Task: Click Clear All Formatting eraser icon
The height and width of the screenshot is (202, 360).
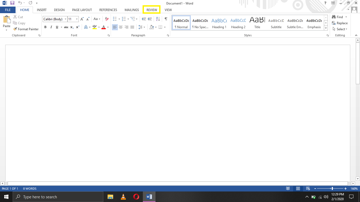Action: click(107, 19)
